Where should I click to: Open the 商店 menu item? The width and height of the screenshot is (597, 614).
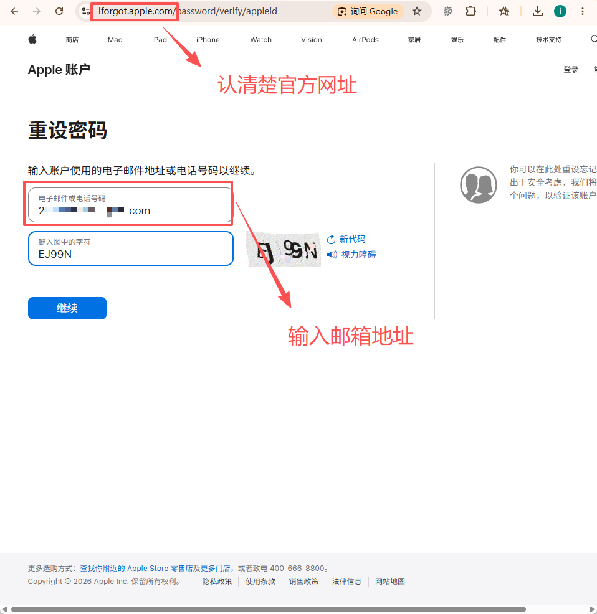tap(72, 40)
